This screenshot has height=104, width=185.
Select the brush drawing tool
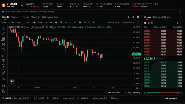pyautogui.click(x=4, y=55)
